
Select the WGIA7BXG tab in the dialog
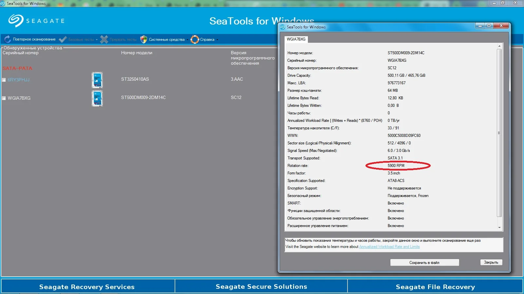tap(296, 39)
